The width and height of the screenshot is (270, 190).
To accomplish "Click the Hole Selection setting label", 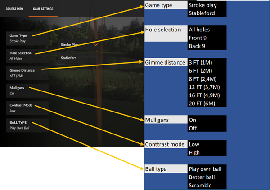I will pos(21,53).
